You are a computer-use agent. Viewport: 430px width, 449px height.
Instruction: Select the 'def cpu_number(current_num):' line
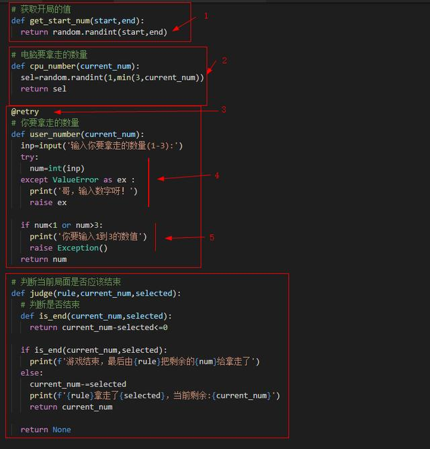[75, 66]
